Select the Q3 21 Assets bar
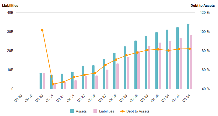This screenshot has height=116, width=218. pyautogui.click(x=62, y=81)
